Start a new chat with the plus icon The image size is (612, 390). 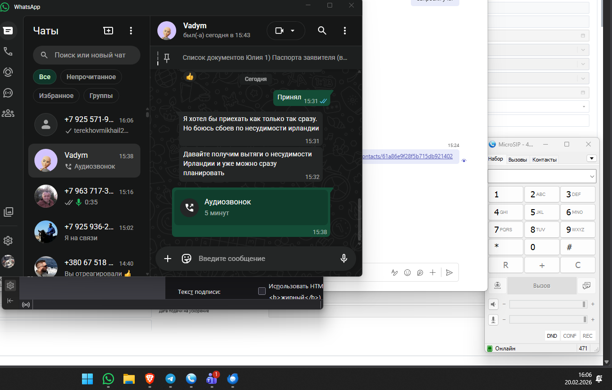click(108, 31)
